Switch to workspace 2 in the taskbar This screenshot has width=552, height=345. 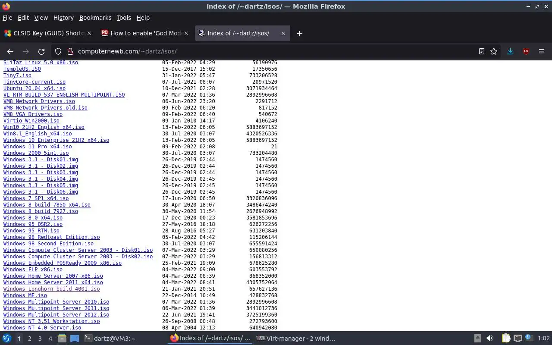click(29, 339)
